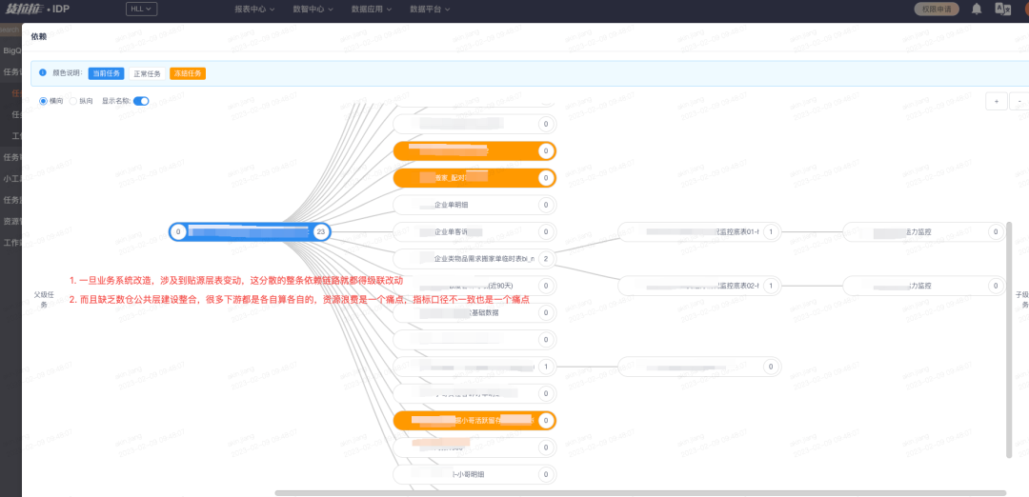Click the orange 冻结任务 legend swatch
This screenshot has height=497, width=1029.
click(188, 73)
